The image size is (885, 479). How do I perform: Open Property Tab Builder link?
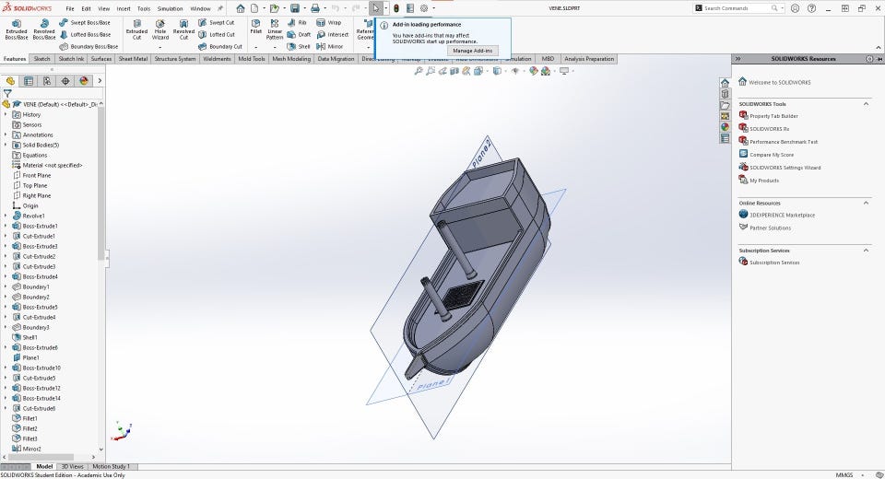[773, 116]
